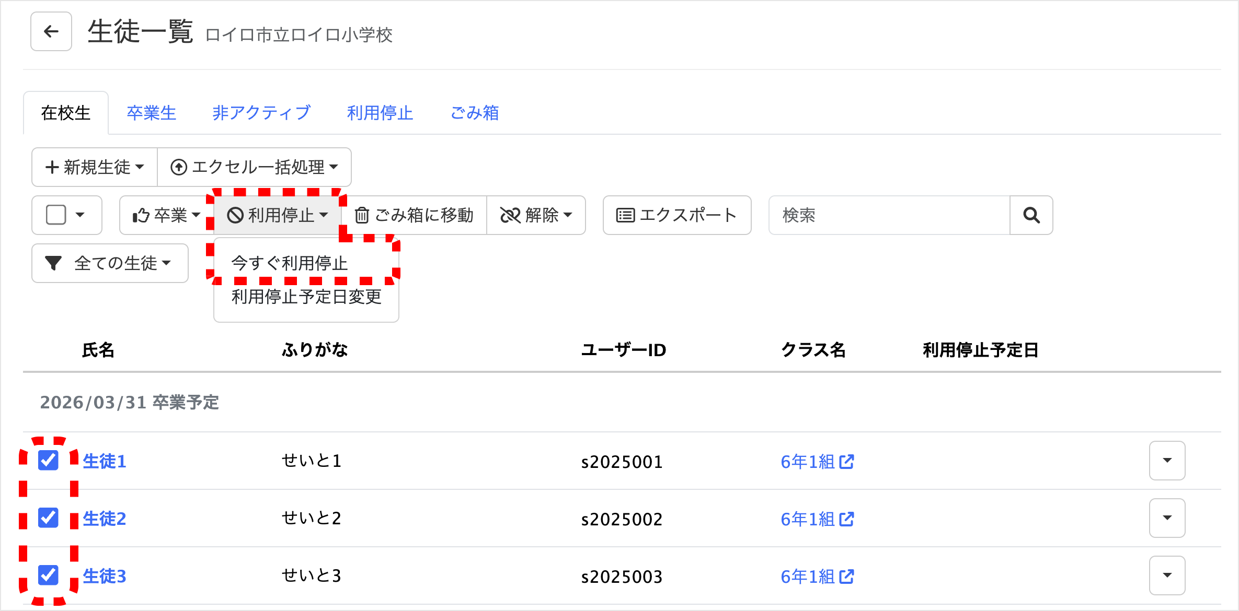Click the back arrow button

[x=51, y=31]
